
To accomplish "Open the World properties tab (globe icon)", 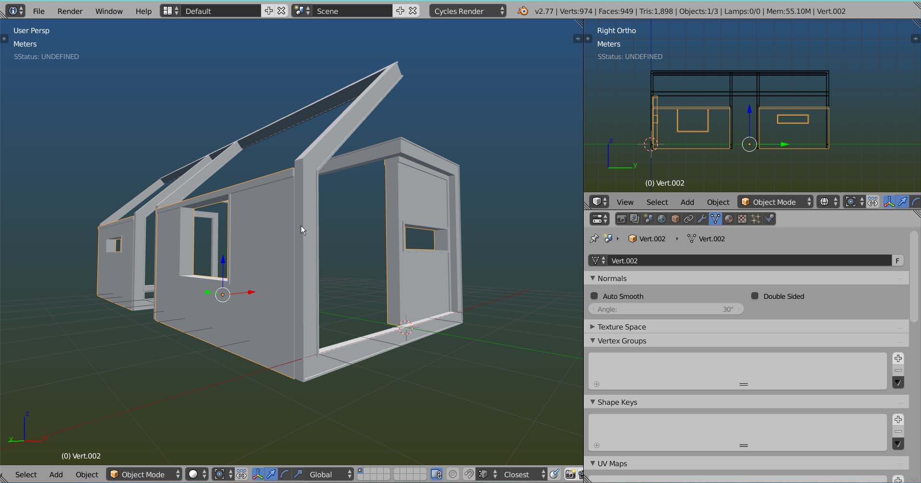I will tap(661, 219).
